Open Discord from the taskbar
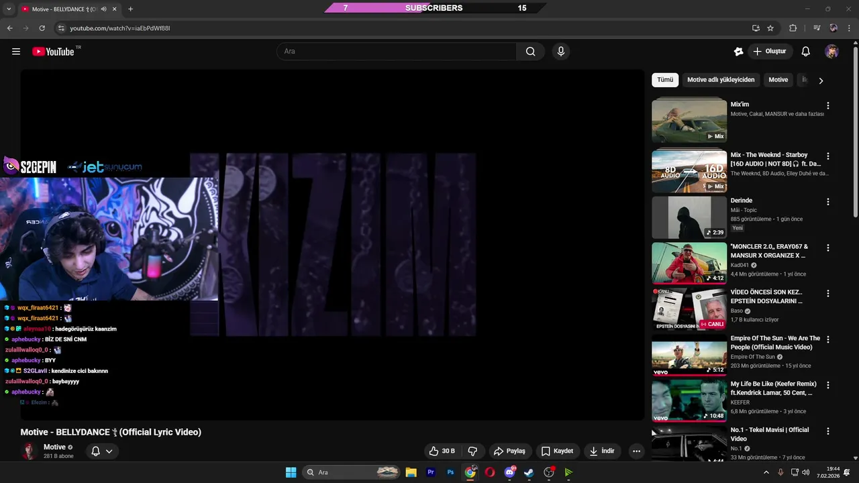The width and height of the screenshot is (859, 483). 509,472
